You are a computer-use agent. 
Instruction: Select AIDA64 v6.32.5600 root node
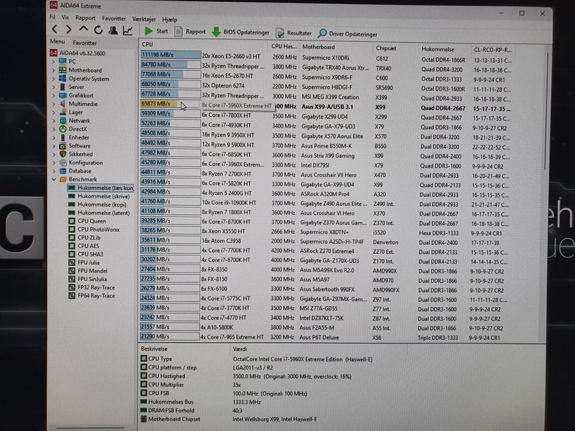click(x=78, y=53)
